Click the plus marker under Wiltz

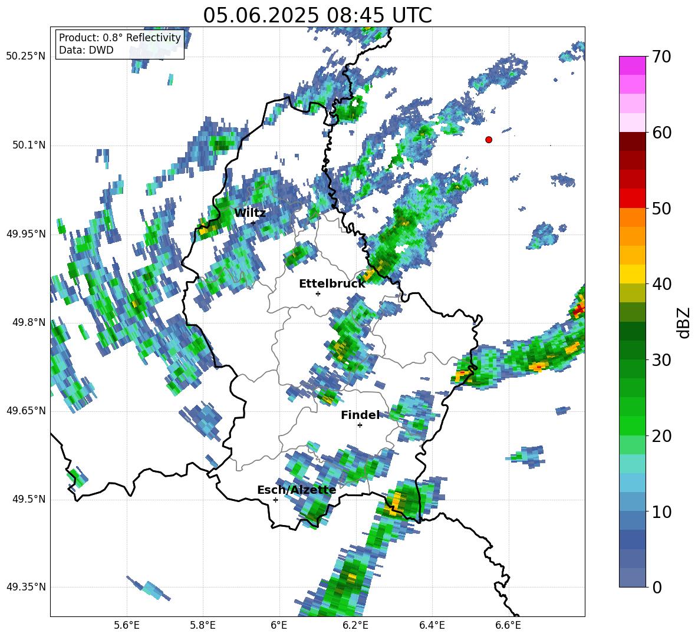(253, 223)
